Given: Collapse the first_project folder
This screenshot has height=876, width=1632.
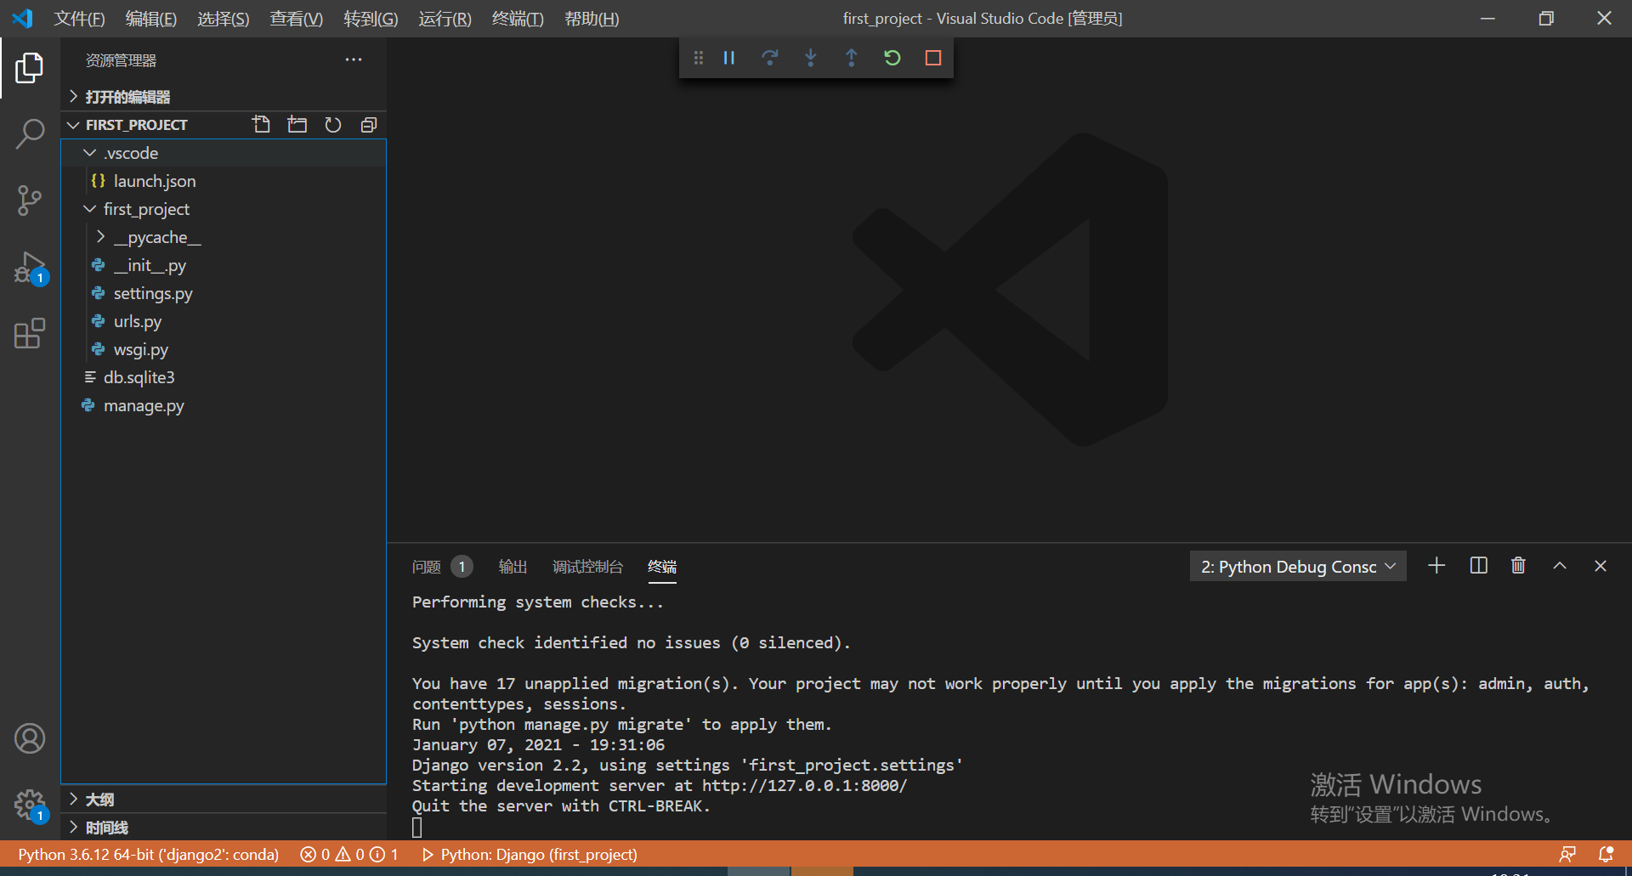Looking at the screenshot, I should [x=224, y=209].
